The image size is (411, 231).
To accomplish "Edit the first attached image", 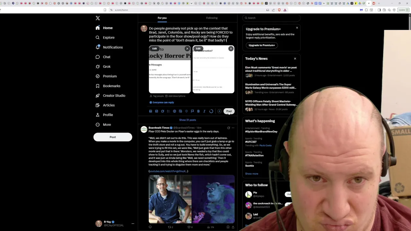I will click(154, 49).
